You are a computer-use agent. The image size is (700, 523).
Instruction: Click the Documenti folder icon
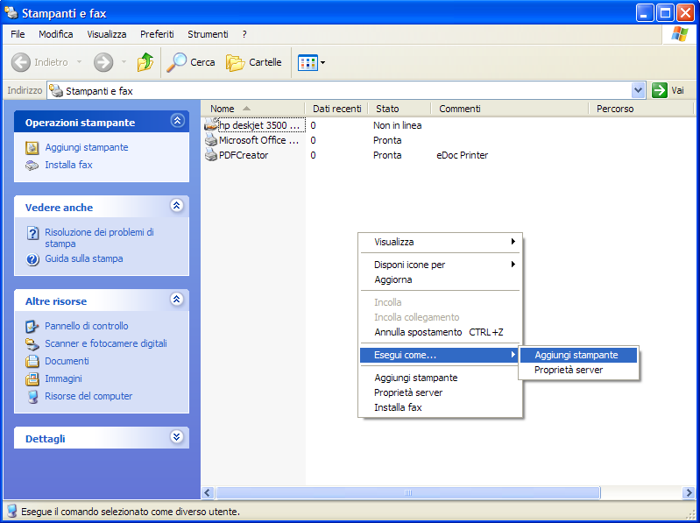pyautogui.click(x=32, y=361)
